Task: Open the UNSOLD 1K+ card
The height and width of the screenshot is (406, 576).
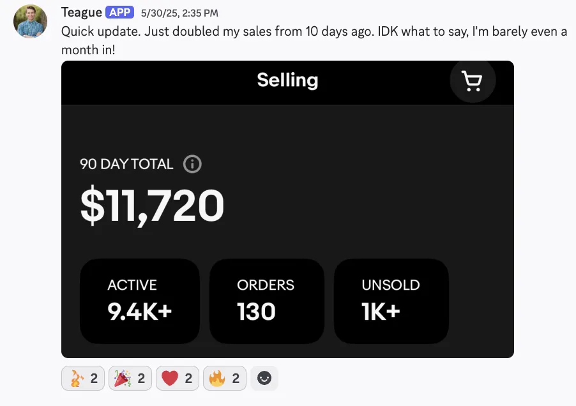Action: (x=391, y=301)
